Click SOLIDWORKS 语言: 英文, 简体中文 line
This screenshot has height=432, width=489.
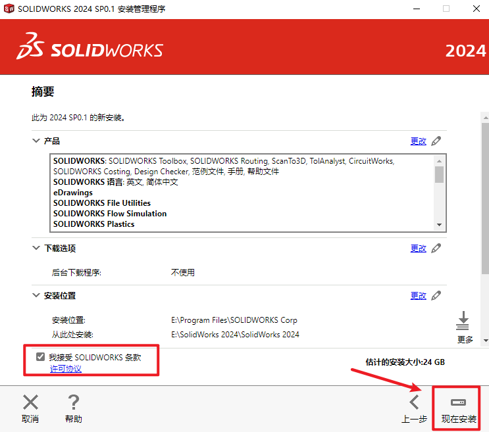point(115,182)
